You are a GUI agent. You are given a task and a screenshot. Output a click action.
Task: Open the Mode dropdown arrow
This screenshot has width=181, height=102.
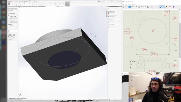click(136, 7)
